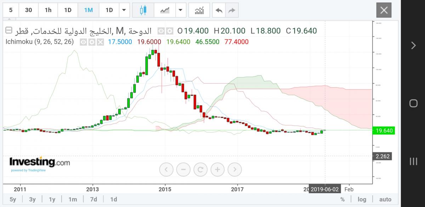
Task: Remove Ichimoku indicator with X
Action: (x=100, y=42)
